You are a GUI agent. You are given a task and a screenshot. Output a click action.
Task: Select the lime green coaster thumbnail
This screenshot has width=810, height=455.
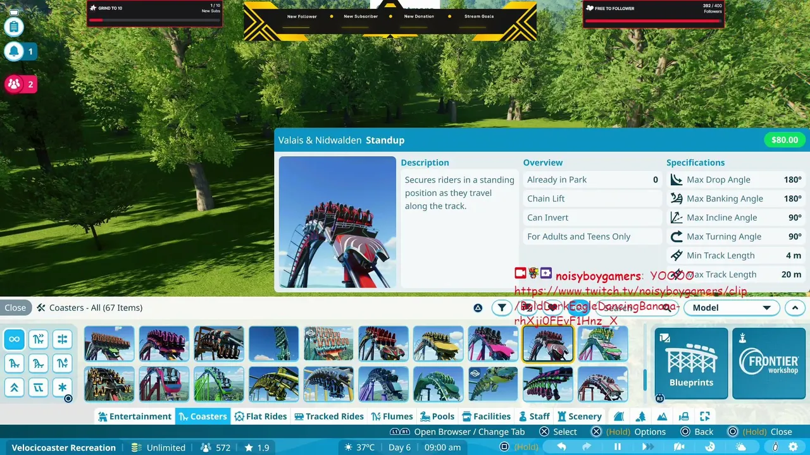pos(218,384)
